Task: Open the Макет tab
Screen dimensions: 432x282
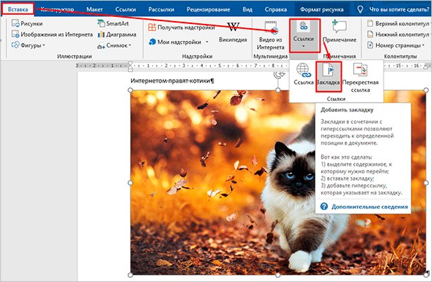Action: 94,9
